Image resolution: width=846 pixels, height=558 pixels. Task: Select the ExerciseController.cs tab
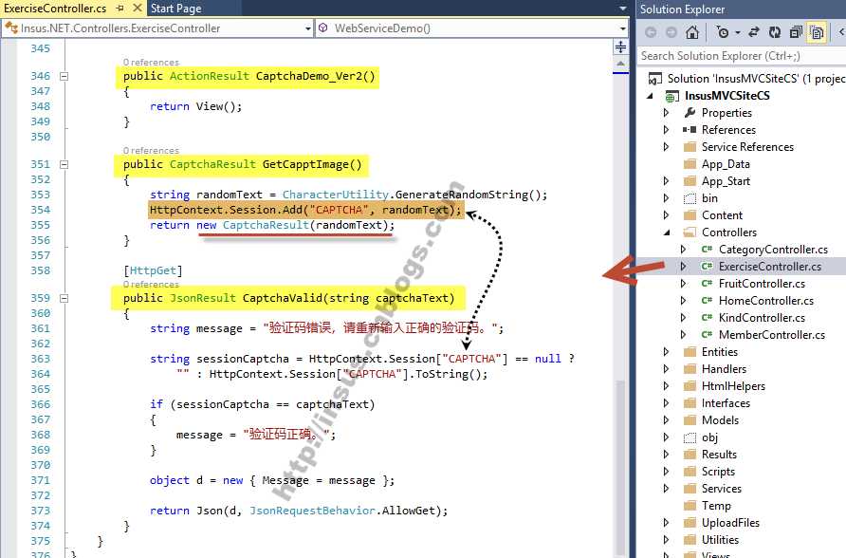point(55,9)
